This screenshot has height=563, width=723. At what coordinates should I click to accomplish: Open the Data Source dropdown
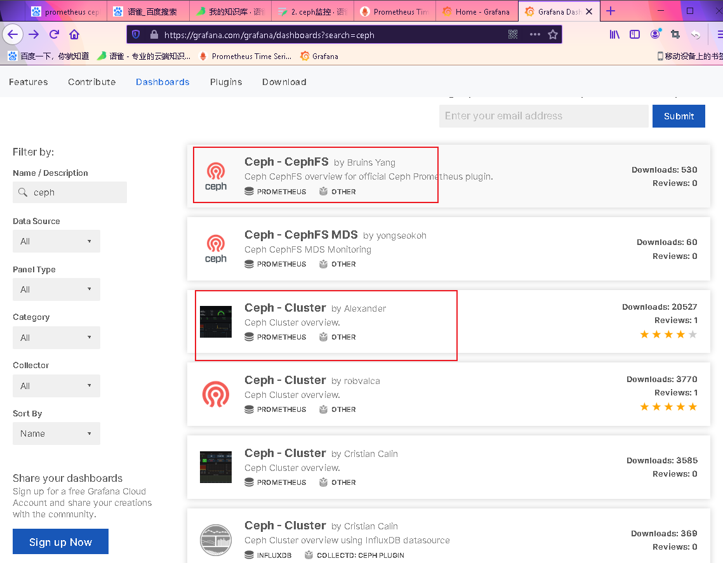pyautogui.click(x=56, y=241)
